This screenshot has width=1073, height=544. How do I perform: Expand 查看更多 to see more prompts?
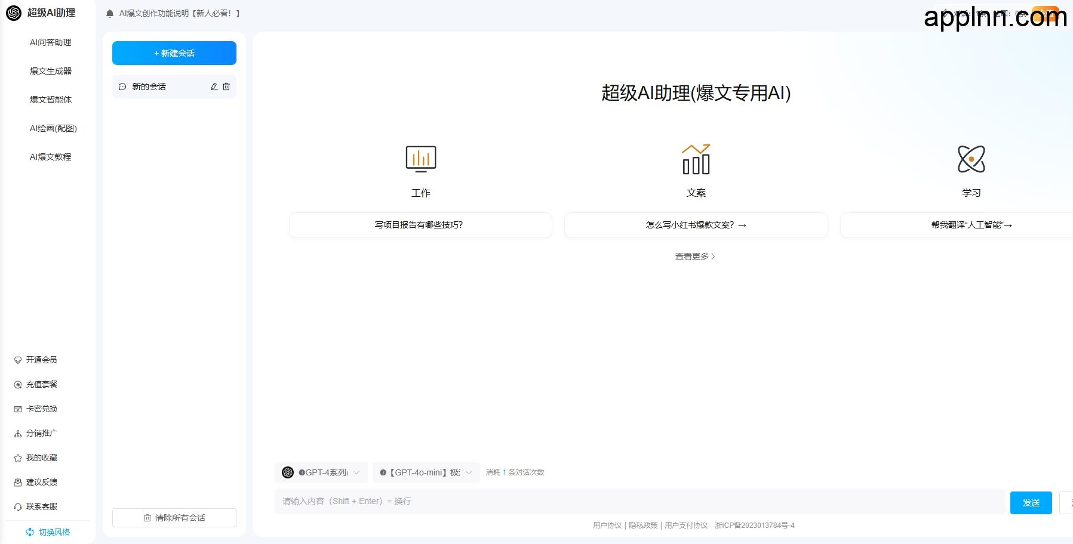click(x=694, y=256)
